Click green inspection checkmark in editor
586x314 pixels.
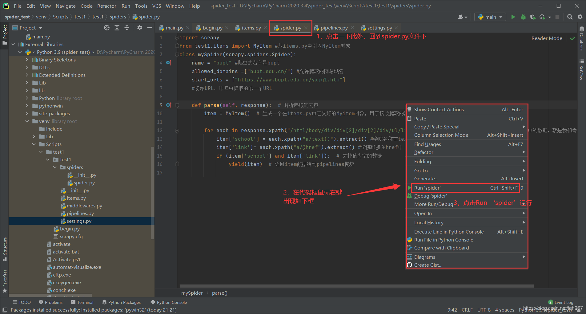(x=572, y=38)
